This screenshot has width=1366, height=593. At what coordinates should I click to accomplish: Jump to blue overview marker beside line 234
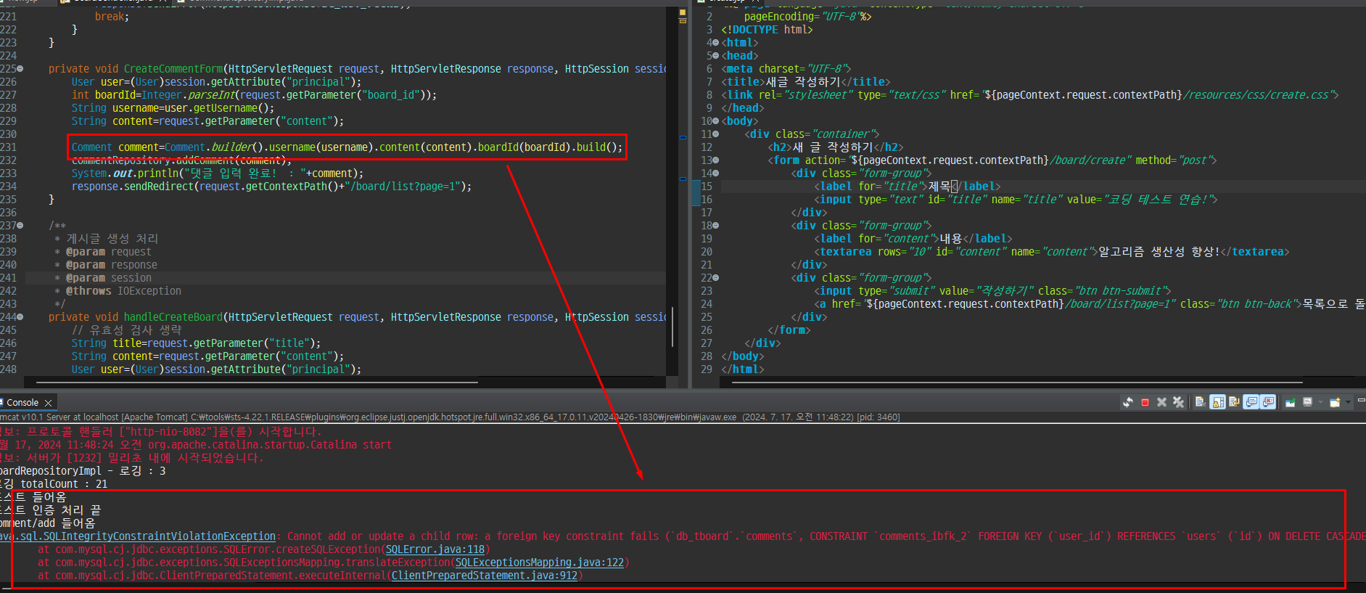(683, 178)
